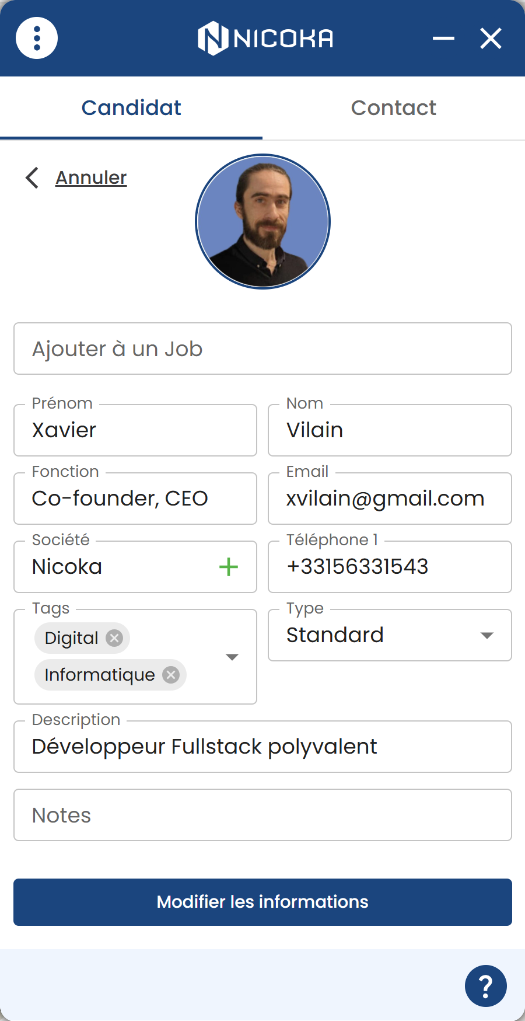Screen dimensions: 525x1021
Task: Switch to the Contact tab
Action: [393, 108]
